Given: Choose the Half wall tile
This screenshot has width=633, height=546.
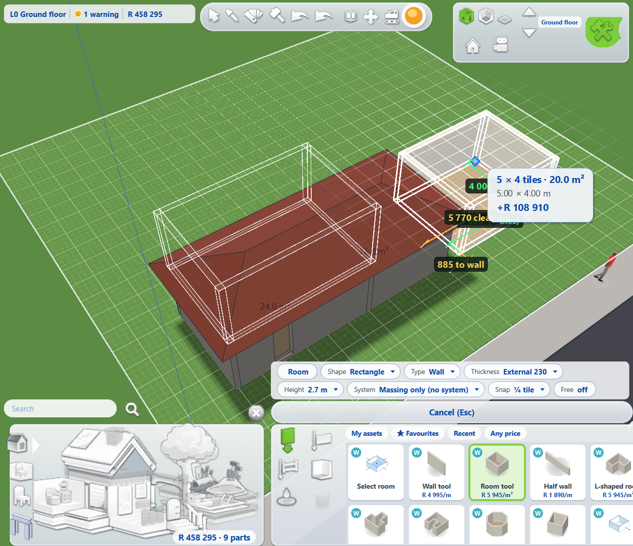Looking at the screenshot, I should point(558,473).
